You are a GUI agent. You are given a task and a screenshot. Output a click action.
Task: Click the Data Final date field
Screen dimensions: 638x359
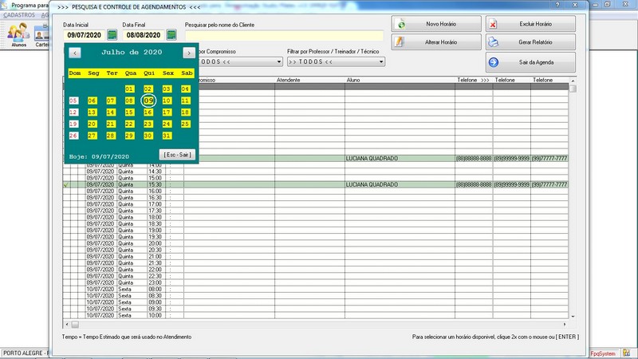144,35
